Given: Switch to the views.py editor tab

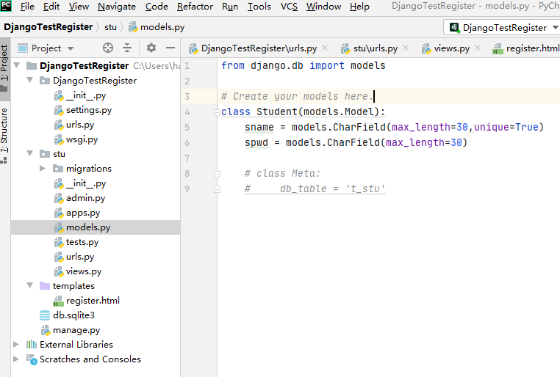Looking at the screenshot, I should tap(446, 48).
